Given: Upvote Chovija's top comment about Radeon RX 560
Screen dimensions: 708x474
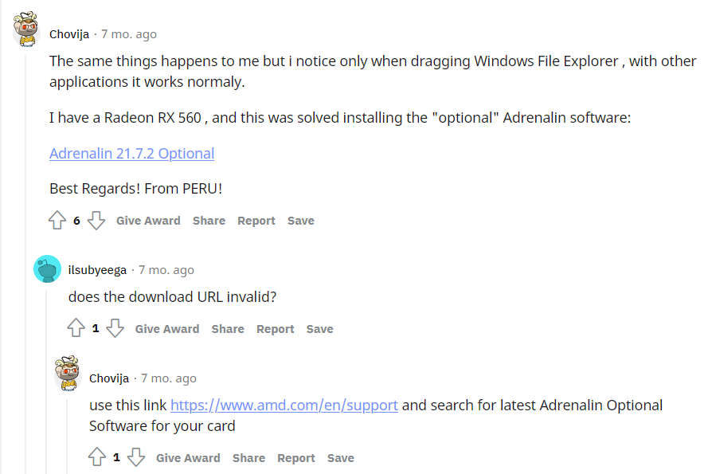Looking at the screenshot, I should pos(57,221).
